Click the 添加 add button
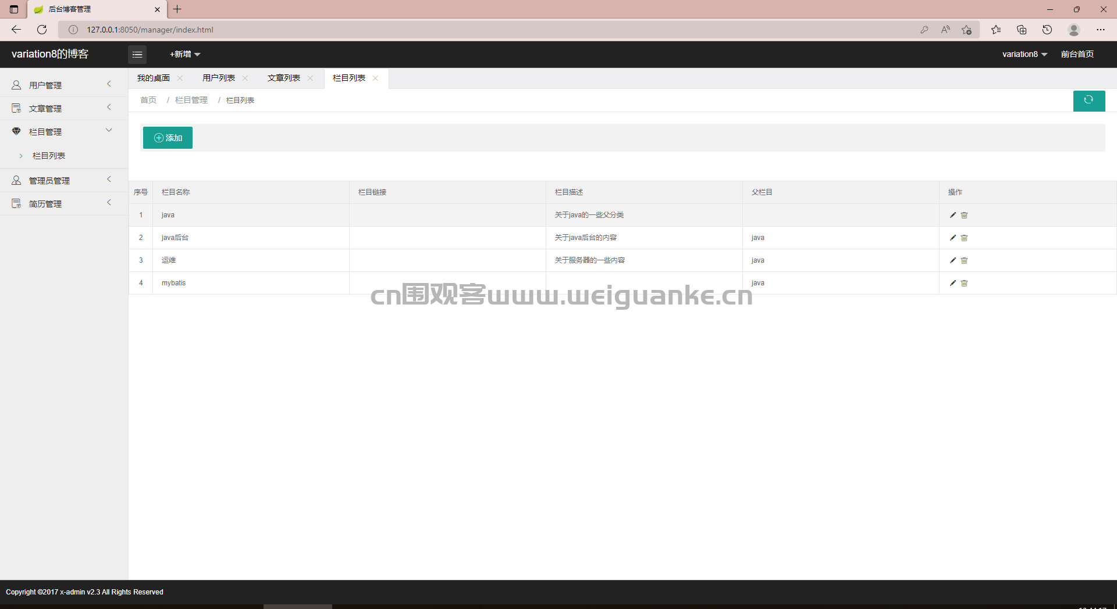 168,138
